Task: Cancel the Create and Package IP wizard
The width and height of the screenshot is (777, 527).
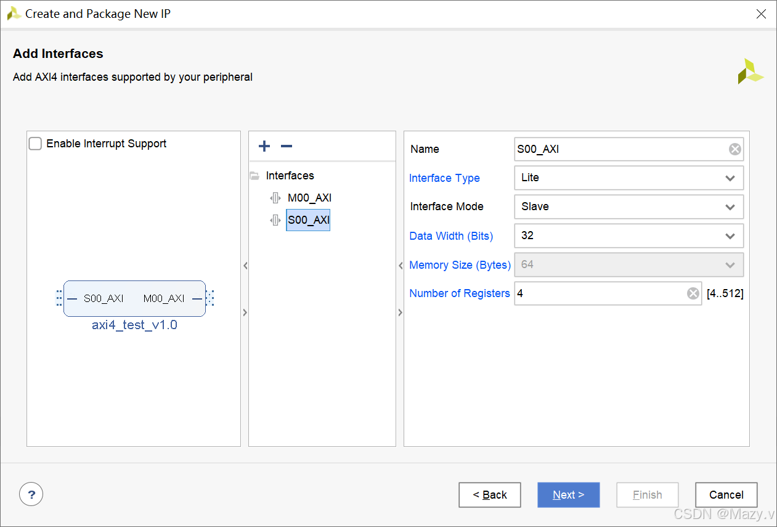Action: [726, 495]
